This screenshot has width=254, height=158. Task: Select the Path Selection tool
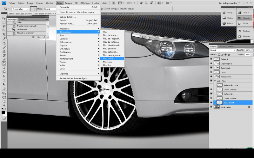(x=4, y=84)
